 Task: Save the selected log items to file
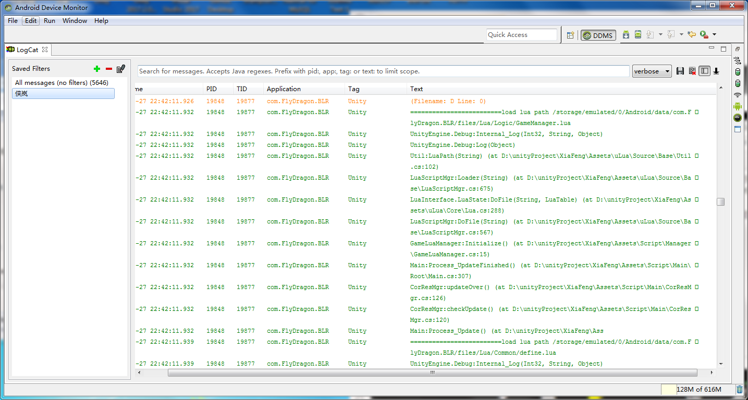point(680,71)
